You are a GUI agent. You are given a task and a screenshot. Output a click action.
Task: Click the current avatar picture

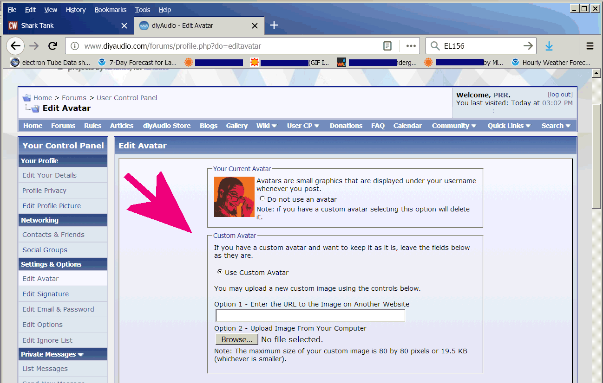[234, 197]
